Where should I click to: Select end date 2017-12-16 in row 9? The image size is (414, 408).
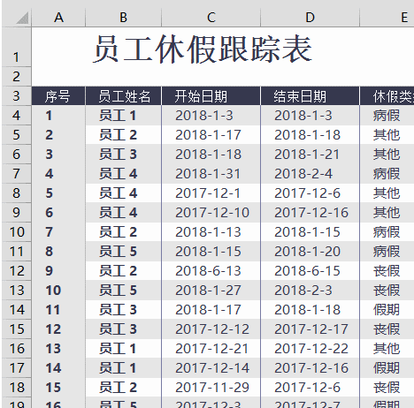(310, 213)
